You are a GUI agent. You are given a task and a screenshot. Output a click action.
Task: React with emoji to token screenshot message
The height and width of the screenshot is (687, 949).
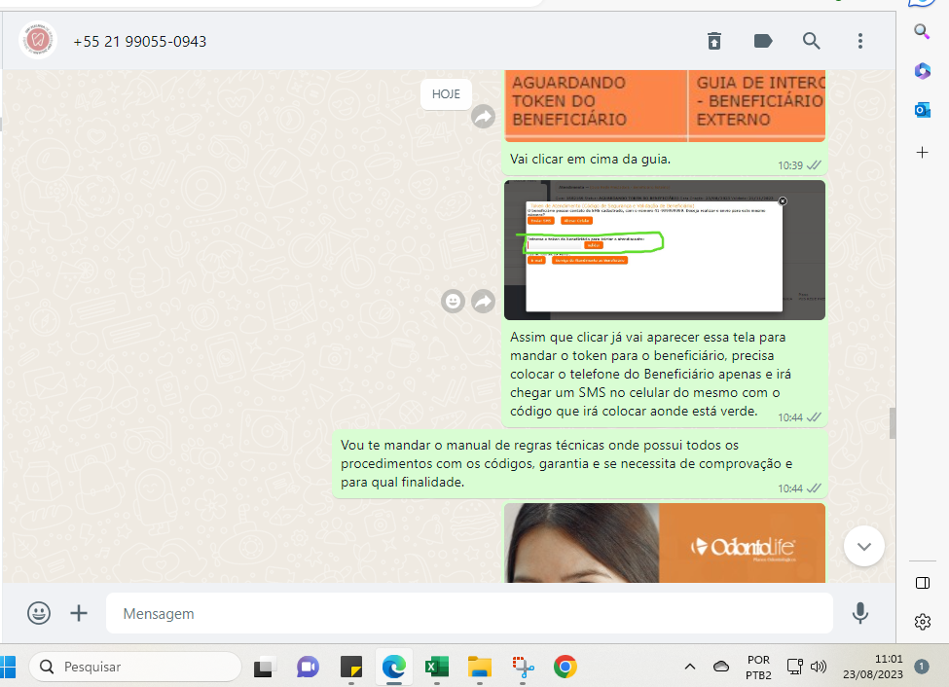(453, 301)
